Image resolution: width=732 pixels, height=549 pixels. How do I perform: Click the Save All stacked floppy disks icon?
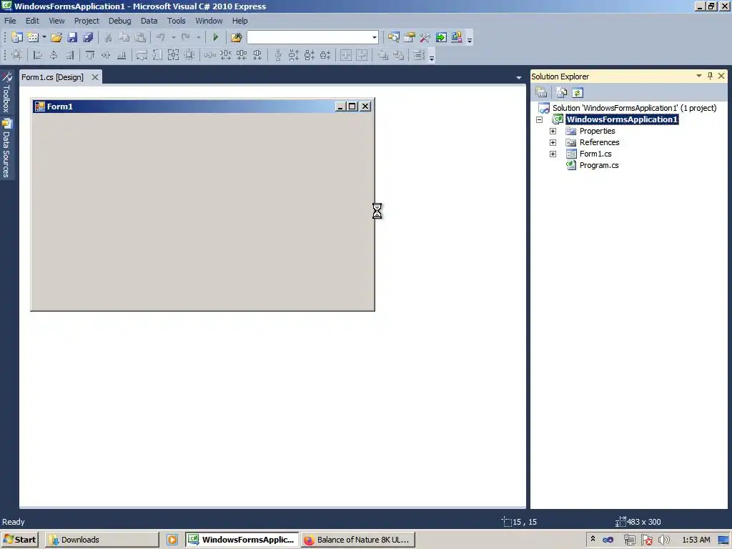pos(88,37)
